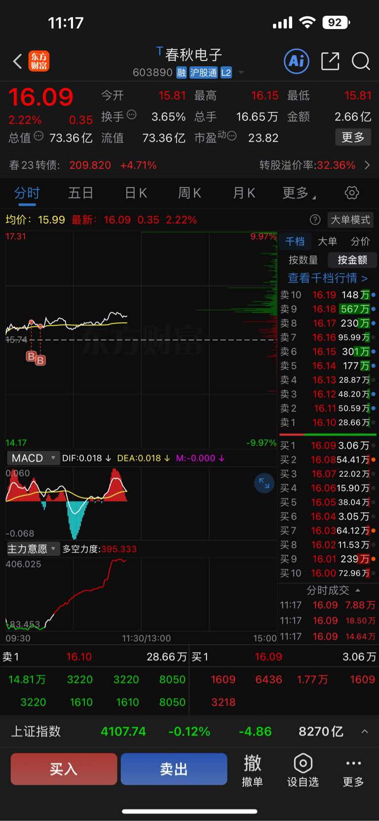Viewport: 379px width, 821px height.
Task: Share the stock via the export icon
Action: click(330, 61)
